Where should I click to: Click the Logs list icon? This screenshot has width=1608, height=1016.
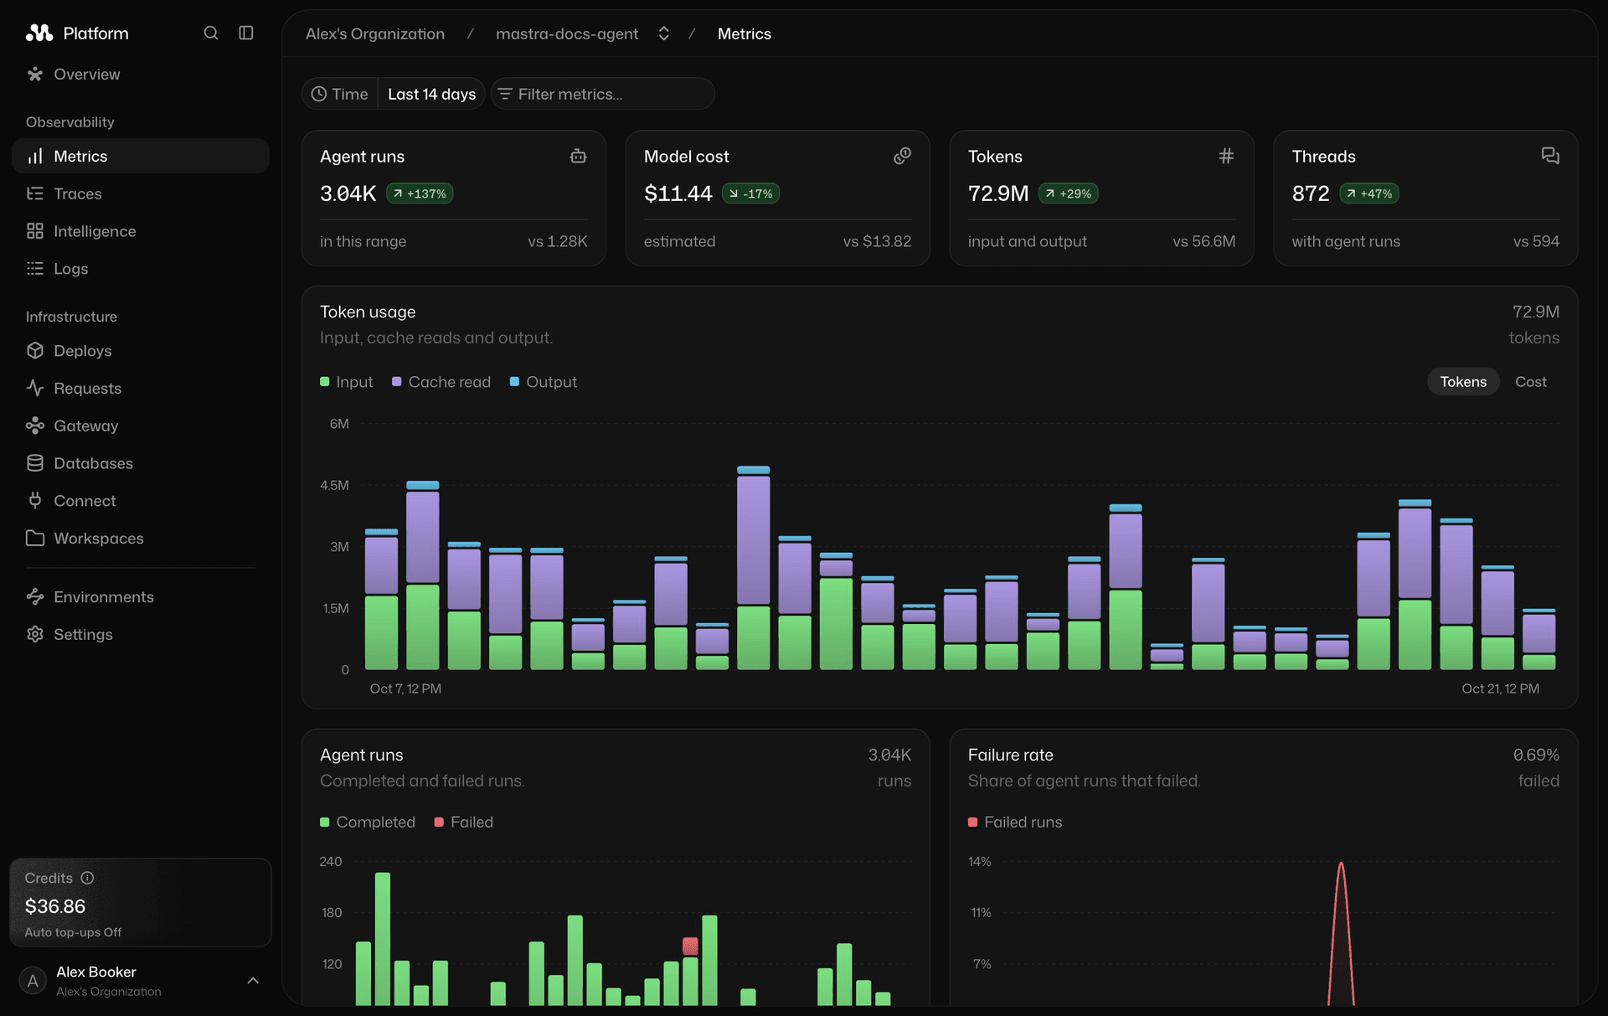coord(34,268)
